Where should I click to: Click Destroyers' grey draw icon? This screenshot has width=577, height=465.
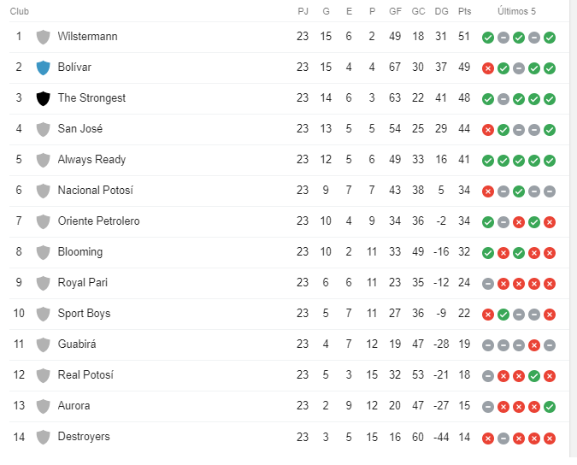click(x=503, y=439)
